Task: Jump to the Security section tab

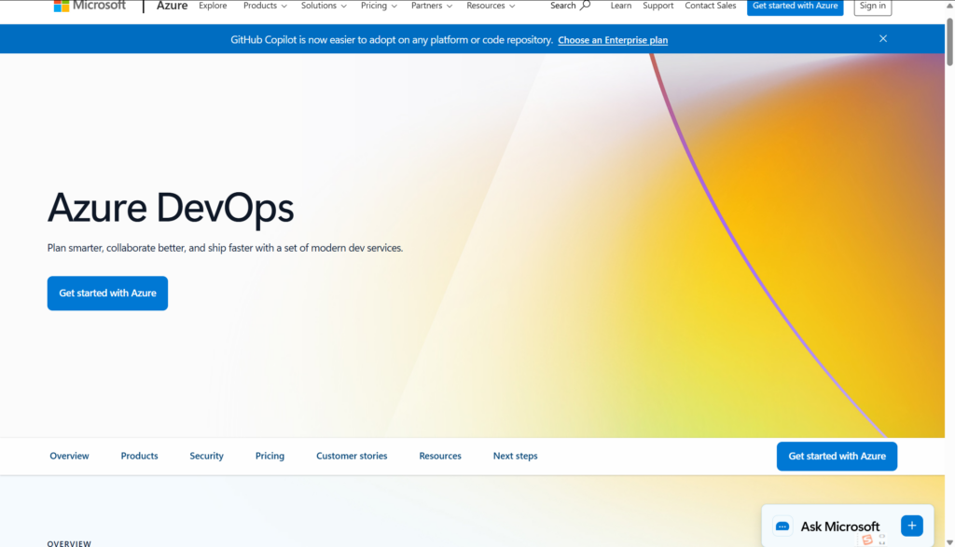Action: point(206,456)
